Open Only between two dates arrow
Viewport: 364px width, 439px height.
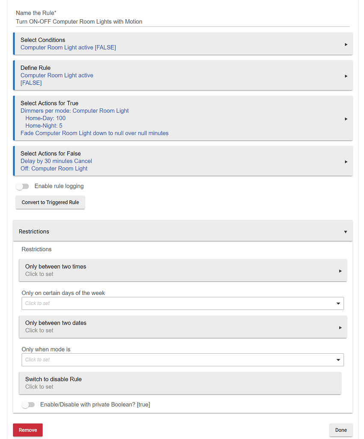coord(340,327)
